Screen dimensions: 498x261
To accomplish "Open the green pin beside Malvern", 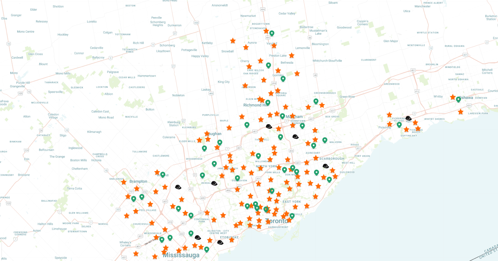I will 325,140.
